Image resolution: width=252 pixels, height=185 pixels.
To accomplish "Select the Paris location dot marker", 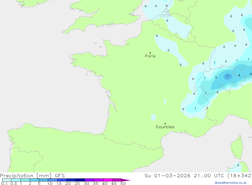I will pos(150,53).
